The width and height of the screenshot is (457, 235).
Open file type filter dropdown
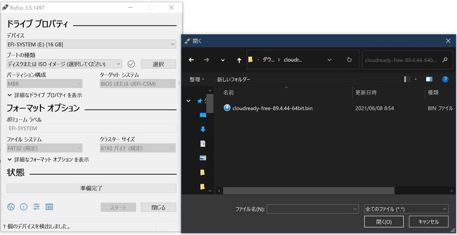(x=406, y=209)
